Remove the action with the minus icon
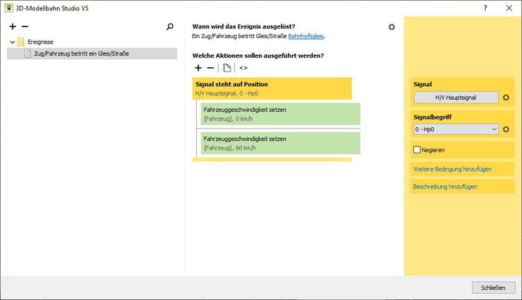 pyautogui.click(x=210, y=68)
